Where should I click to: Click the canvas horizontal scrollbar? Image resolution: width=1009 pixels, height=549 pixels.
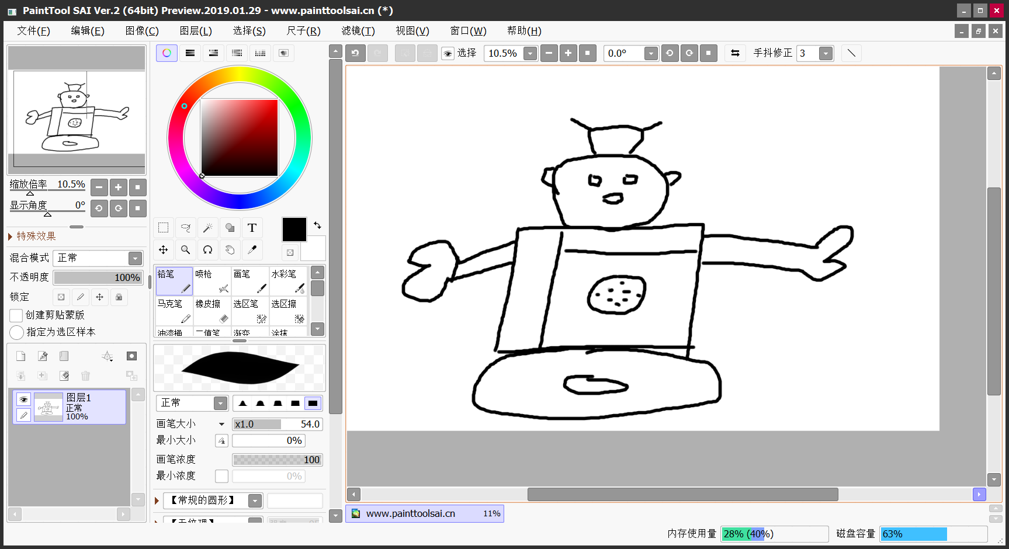[x=682, y=495]
